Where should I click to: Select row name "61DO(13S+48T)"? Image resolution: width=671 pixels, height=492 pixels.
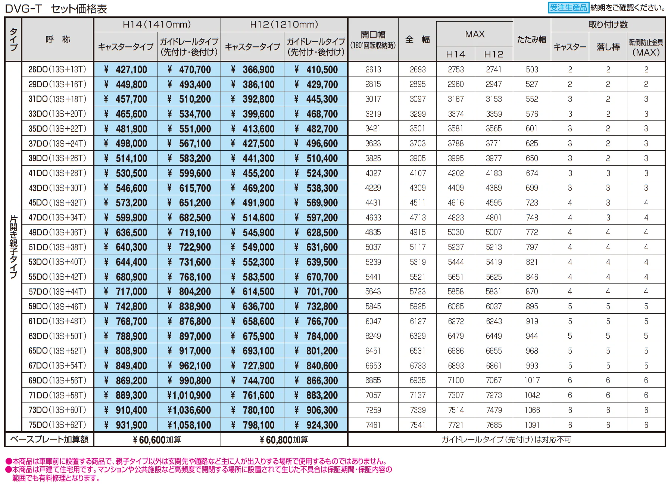pos(57,321)
